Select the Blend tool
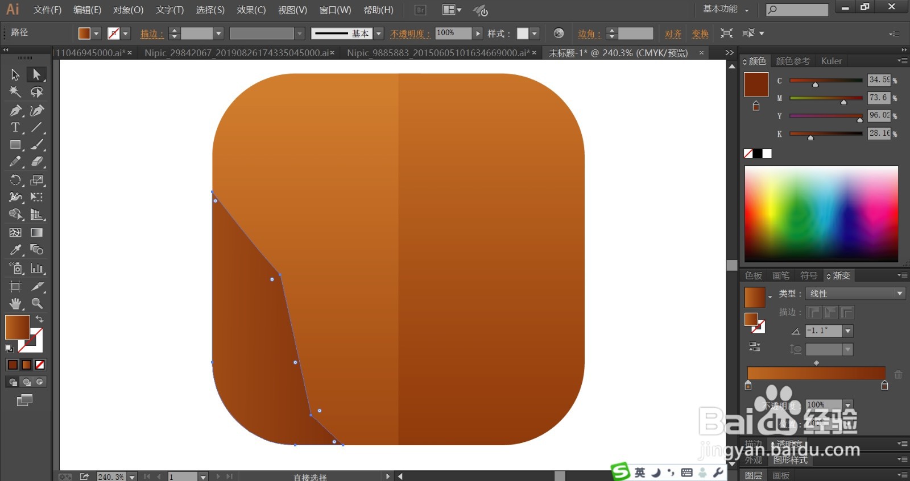Image resolution: width=910 pixels, height=481 pixels. pyautogui.click(x=36, y=250)
